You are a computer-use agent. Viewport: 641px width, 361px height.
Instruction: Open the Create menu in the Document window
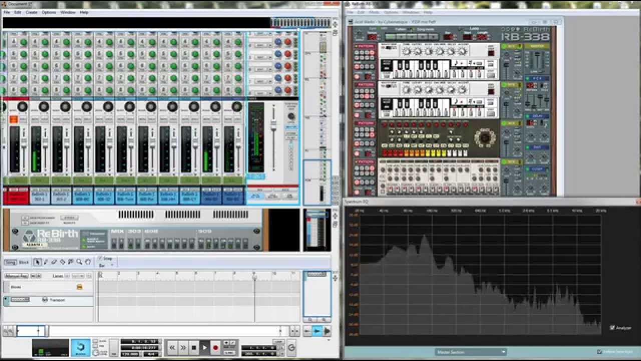(32, 12)
